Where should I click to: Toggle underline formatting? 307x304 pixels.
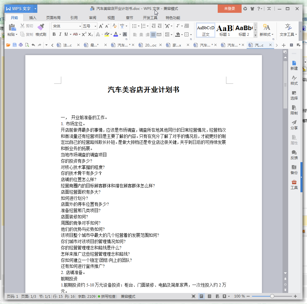[x=66, y=34]
